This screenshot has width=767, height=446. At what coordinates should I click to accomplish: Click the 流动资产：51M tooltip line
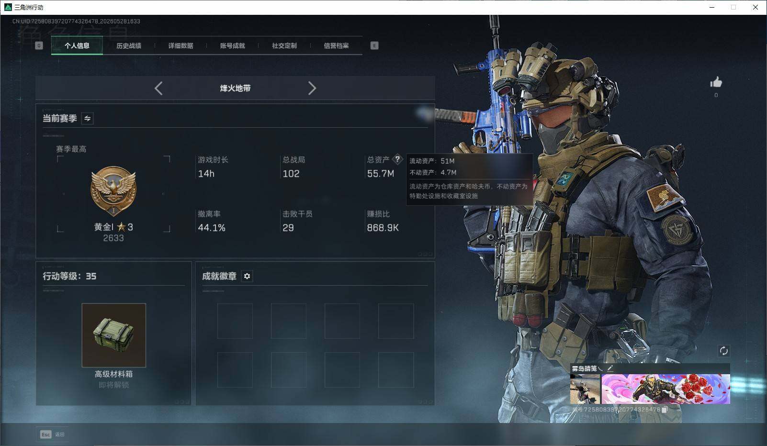click(432, 161)
